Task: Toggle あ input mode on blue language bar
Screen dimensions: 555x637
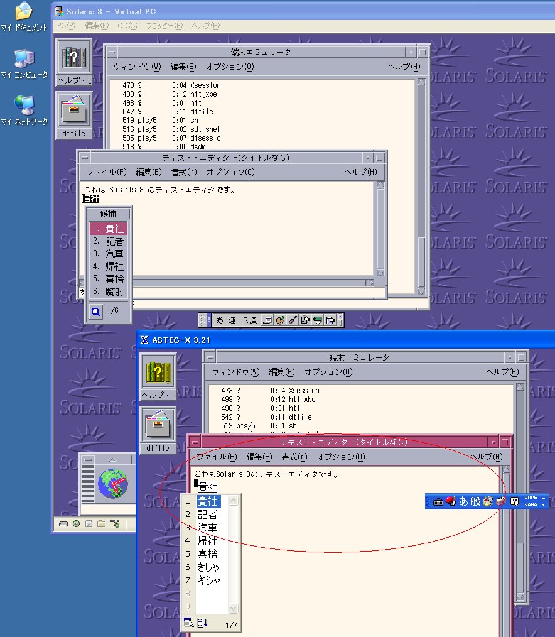Action: coord(463,501)
